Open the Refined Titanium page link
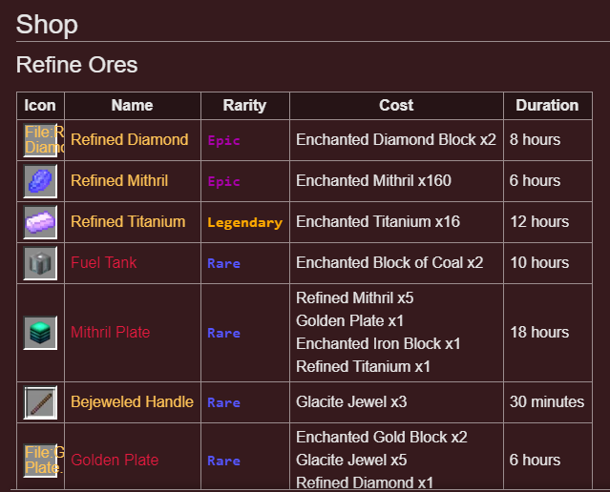 coord(128,221)
